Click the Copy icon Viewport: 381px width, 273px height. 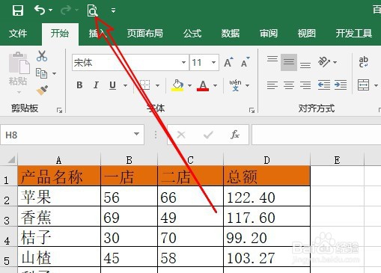pos(41,73)
